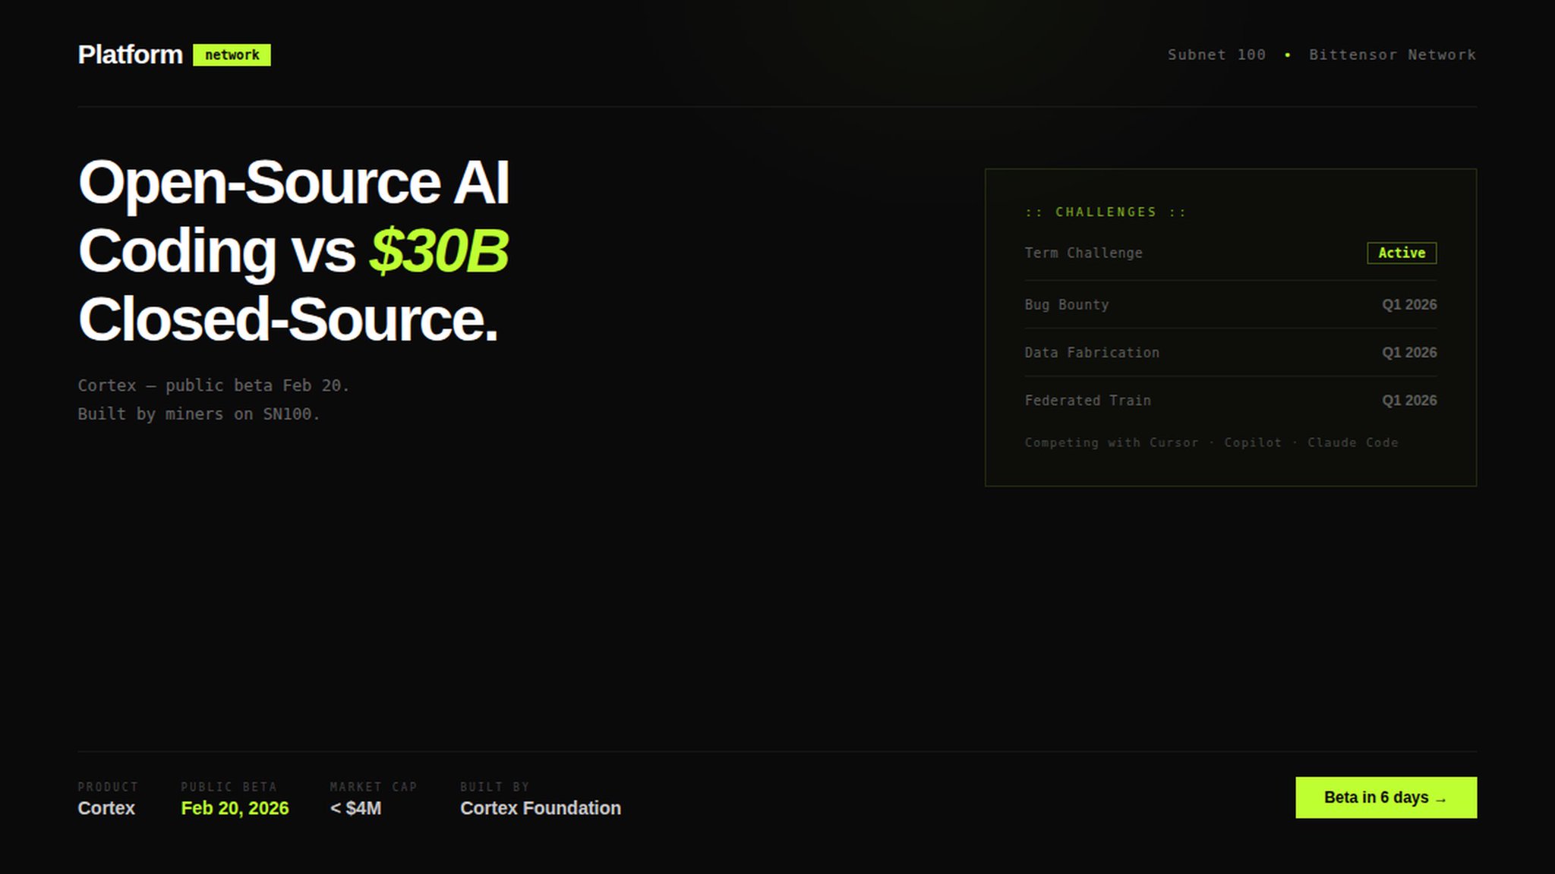Select the Bug Bounty challenge row
Viewport: 1555px width, 874px height.
1067,304
